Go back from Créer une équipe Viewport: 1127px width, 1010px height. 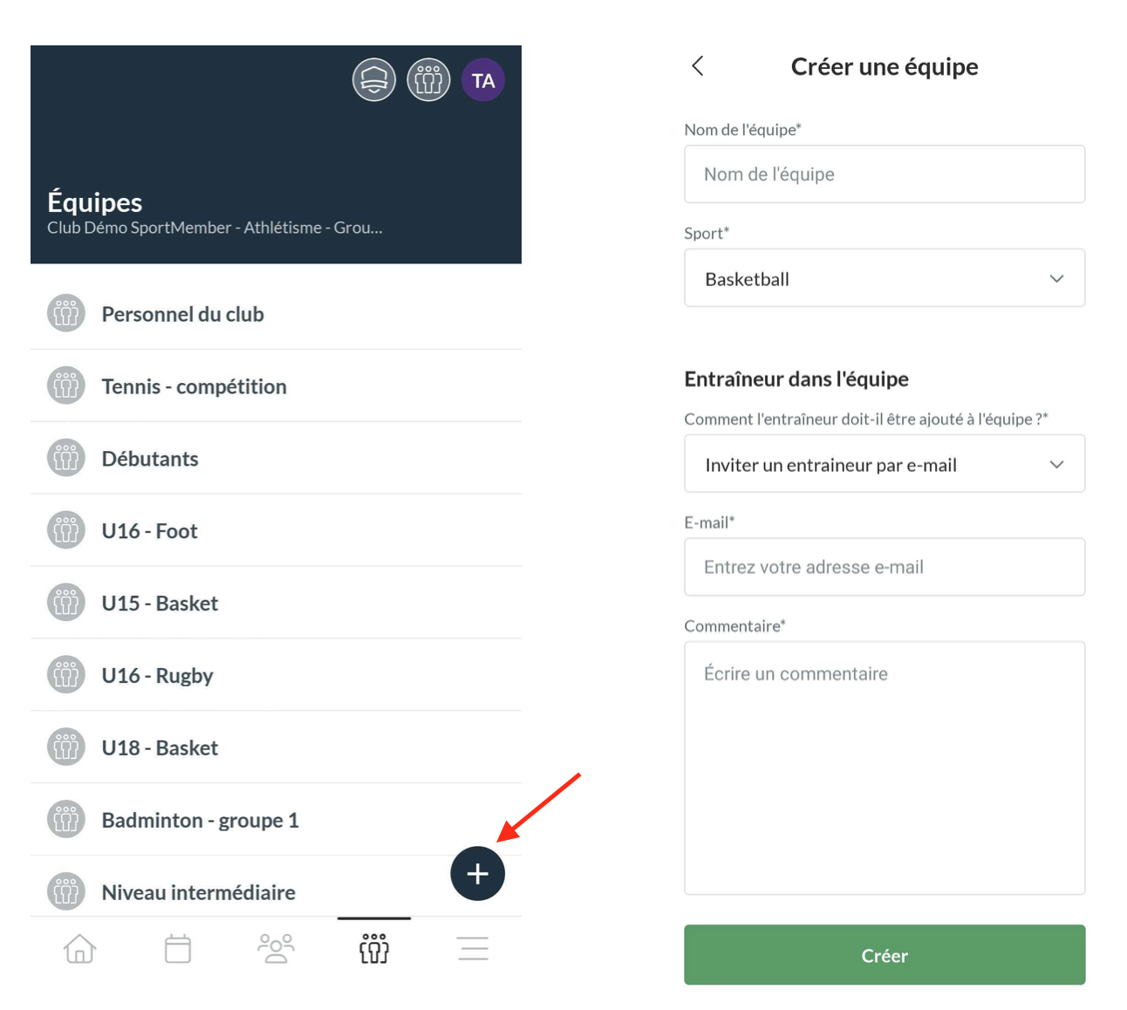698,66
